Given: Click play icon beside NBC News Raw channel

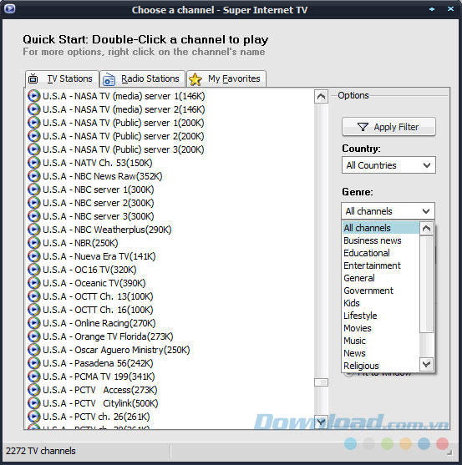Looking at the screenshot, I should (x=33, y=176).
